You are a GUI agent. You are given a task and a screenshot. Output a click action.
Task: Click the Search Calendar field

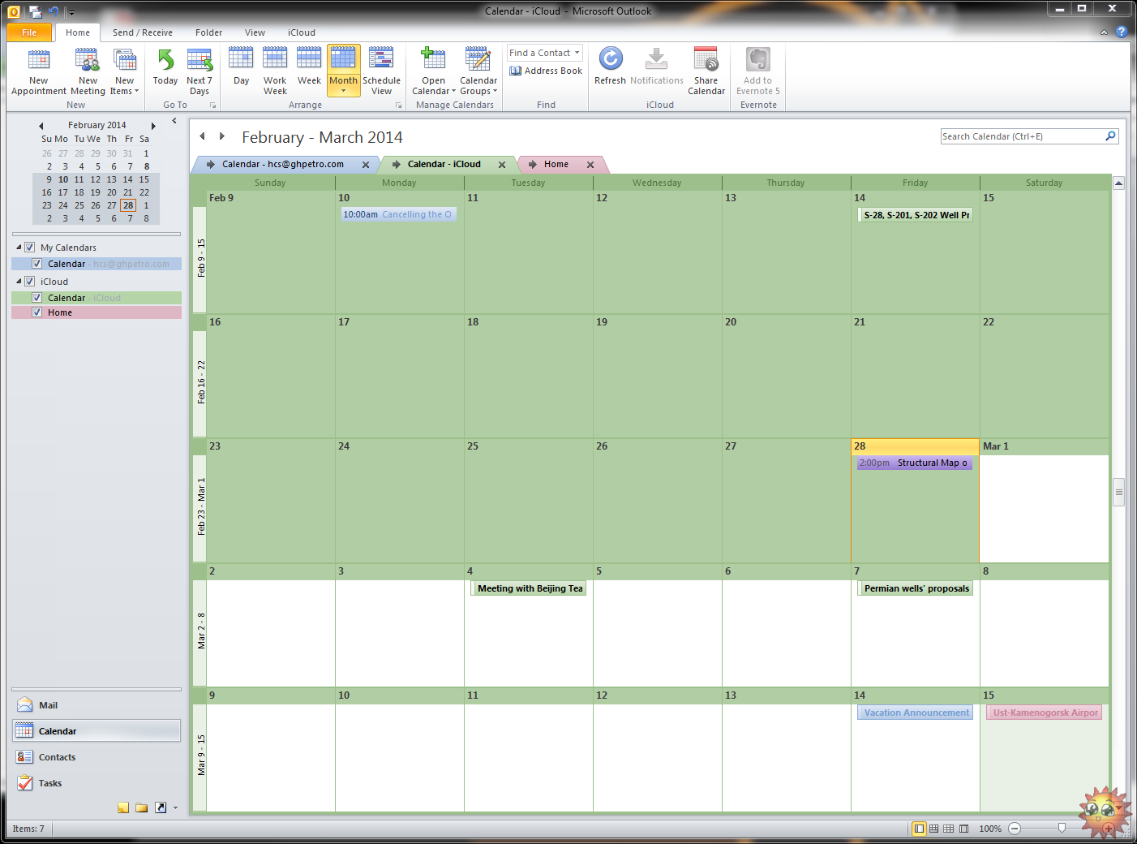[1022, 136]
